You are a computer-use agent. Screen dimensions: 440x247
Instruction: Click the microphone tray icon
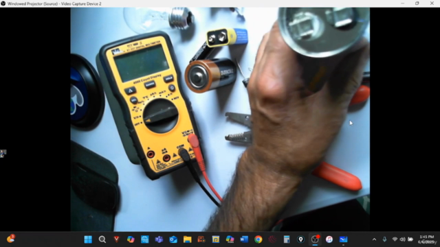coord(384,239)
